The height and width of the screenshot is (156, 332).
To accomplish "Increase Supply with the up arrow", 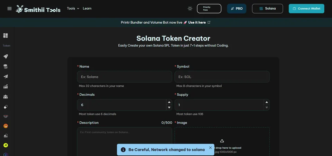I will tap(267, 102).
